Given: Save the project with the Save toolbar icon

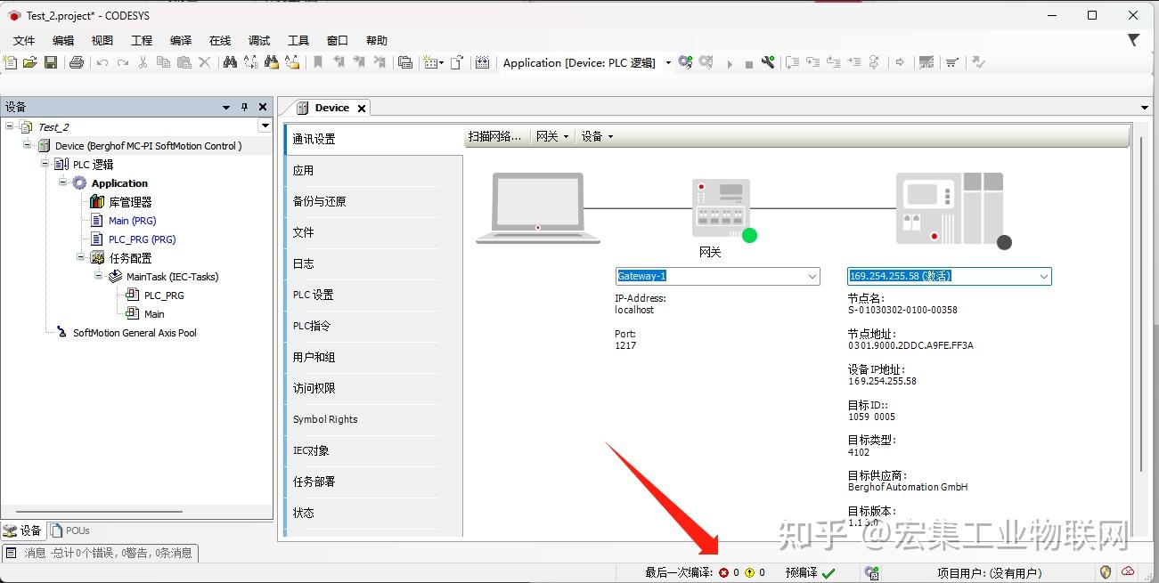Looking at the screenshot, I should coord(51,63).
